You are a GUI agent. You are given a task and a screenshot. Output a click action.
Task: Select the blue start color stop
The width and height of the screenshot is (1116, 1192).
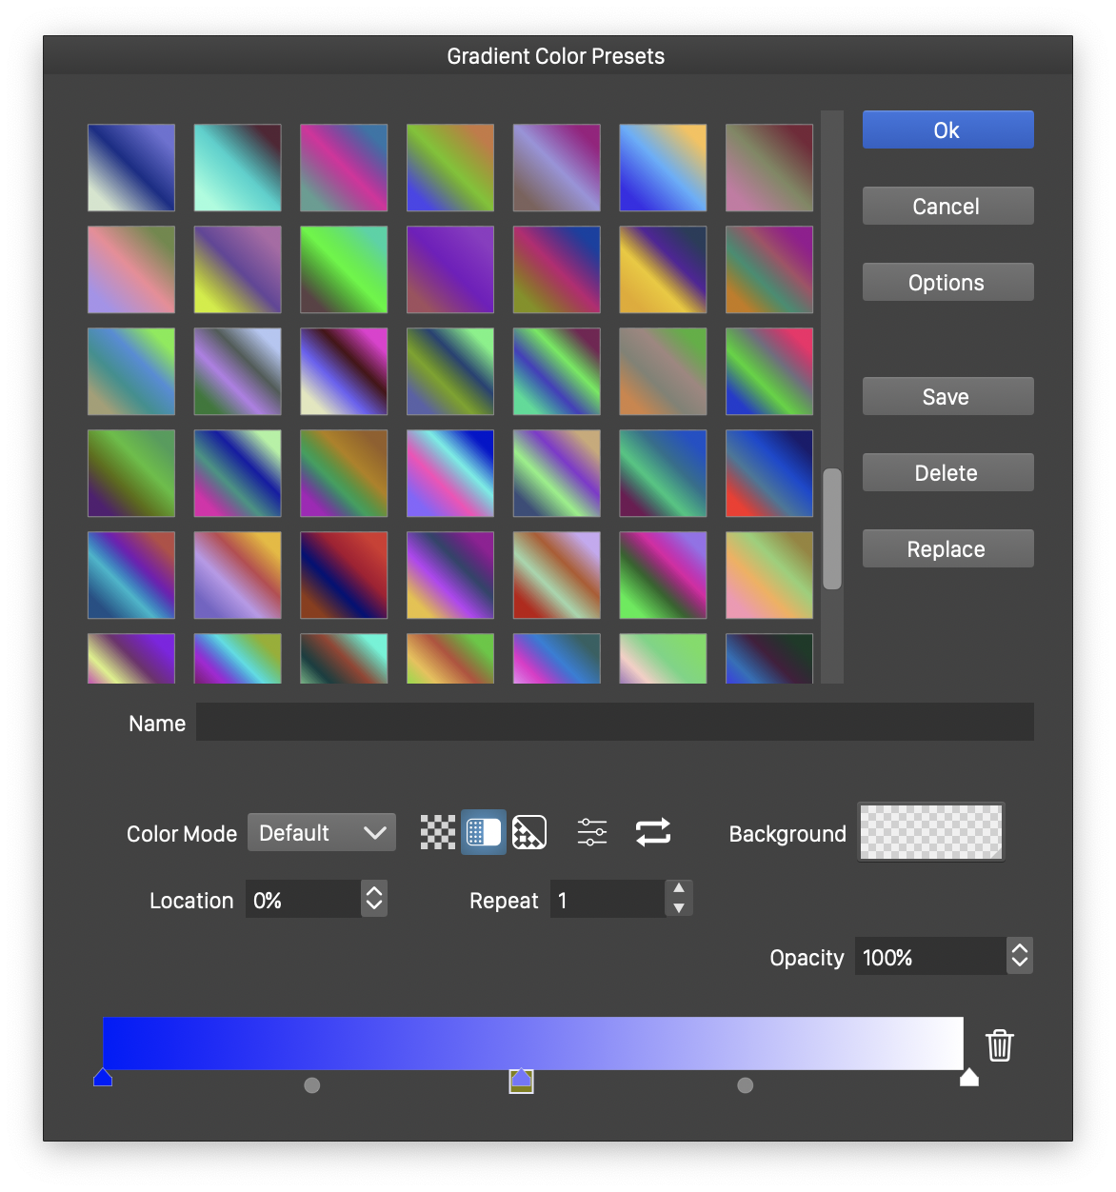pos(103,1078)
